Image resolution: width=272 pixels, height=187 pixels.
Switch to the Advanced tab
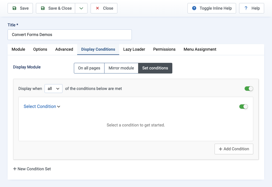click(64, 49)
